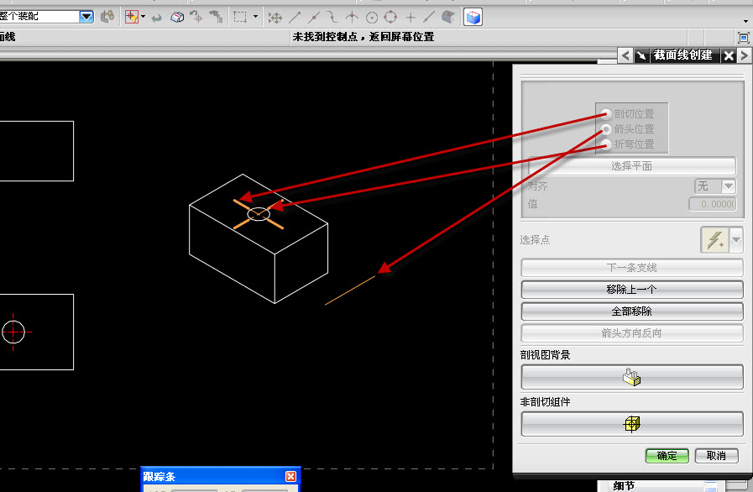
Task: Expand the selection filter dropdown arrow
Action: tap(143, 17)
